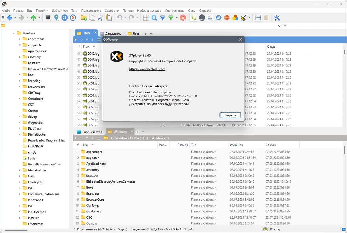Add new tab in lower pane
This screenshot has height=233, width=347.
tap(137, 132)
